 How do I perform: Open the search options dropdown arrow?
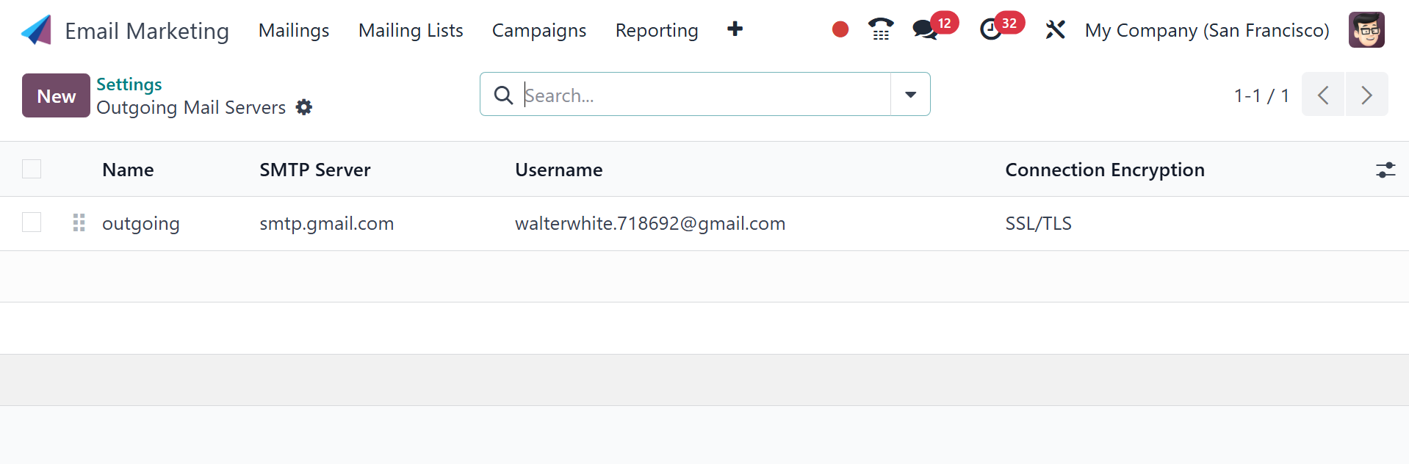coord(910,94)
